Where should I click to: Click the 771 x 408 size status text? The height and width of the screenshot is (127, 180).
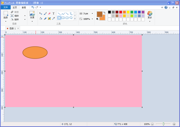122,124
